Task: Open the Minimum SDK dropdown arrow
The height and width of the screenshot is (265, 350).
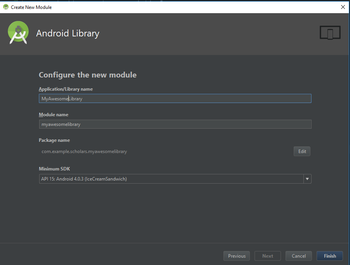Action: coord(307,179)
